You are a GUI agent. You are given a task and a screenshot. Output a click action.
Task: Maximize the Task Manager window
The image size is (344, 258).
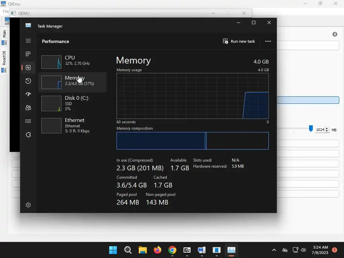click(x=254, y=23)
